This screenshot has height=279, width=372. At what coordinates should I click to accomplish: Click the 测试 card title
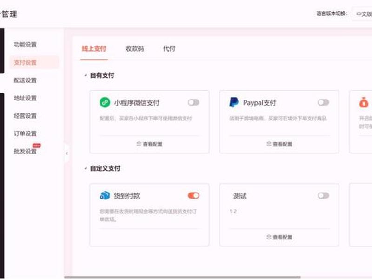240,196
